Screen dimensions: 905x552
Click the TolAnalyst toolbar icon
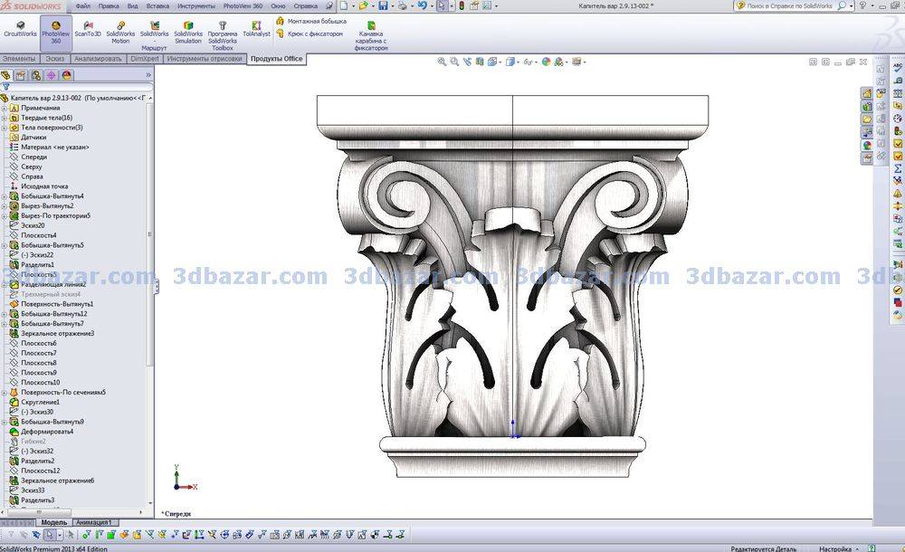click(x=256, y=30)
